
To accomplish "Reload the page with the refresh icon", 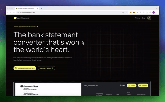I will click(14, 12).
